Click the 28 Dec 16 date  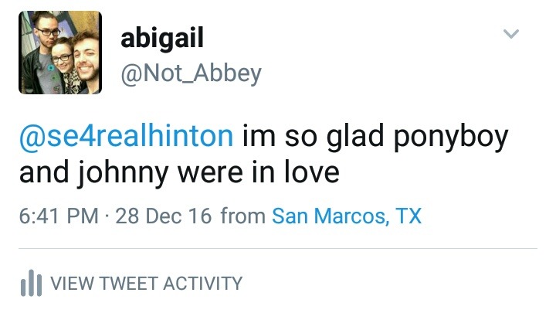tap(163, 215)
